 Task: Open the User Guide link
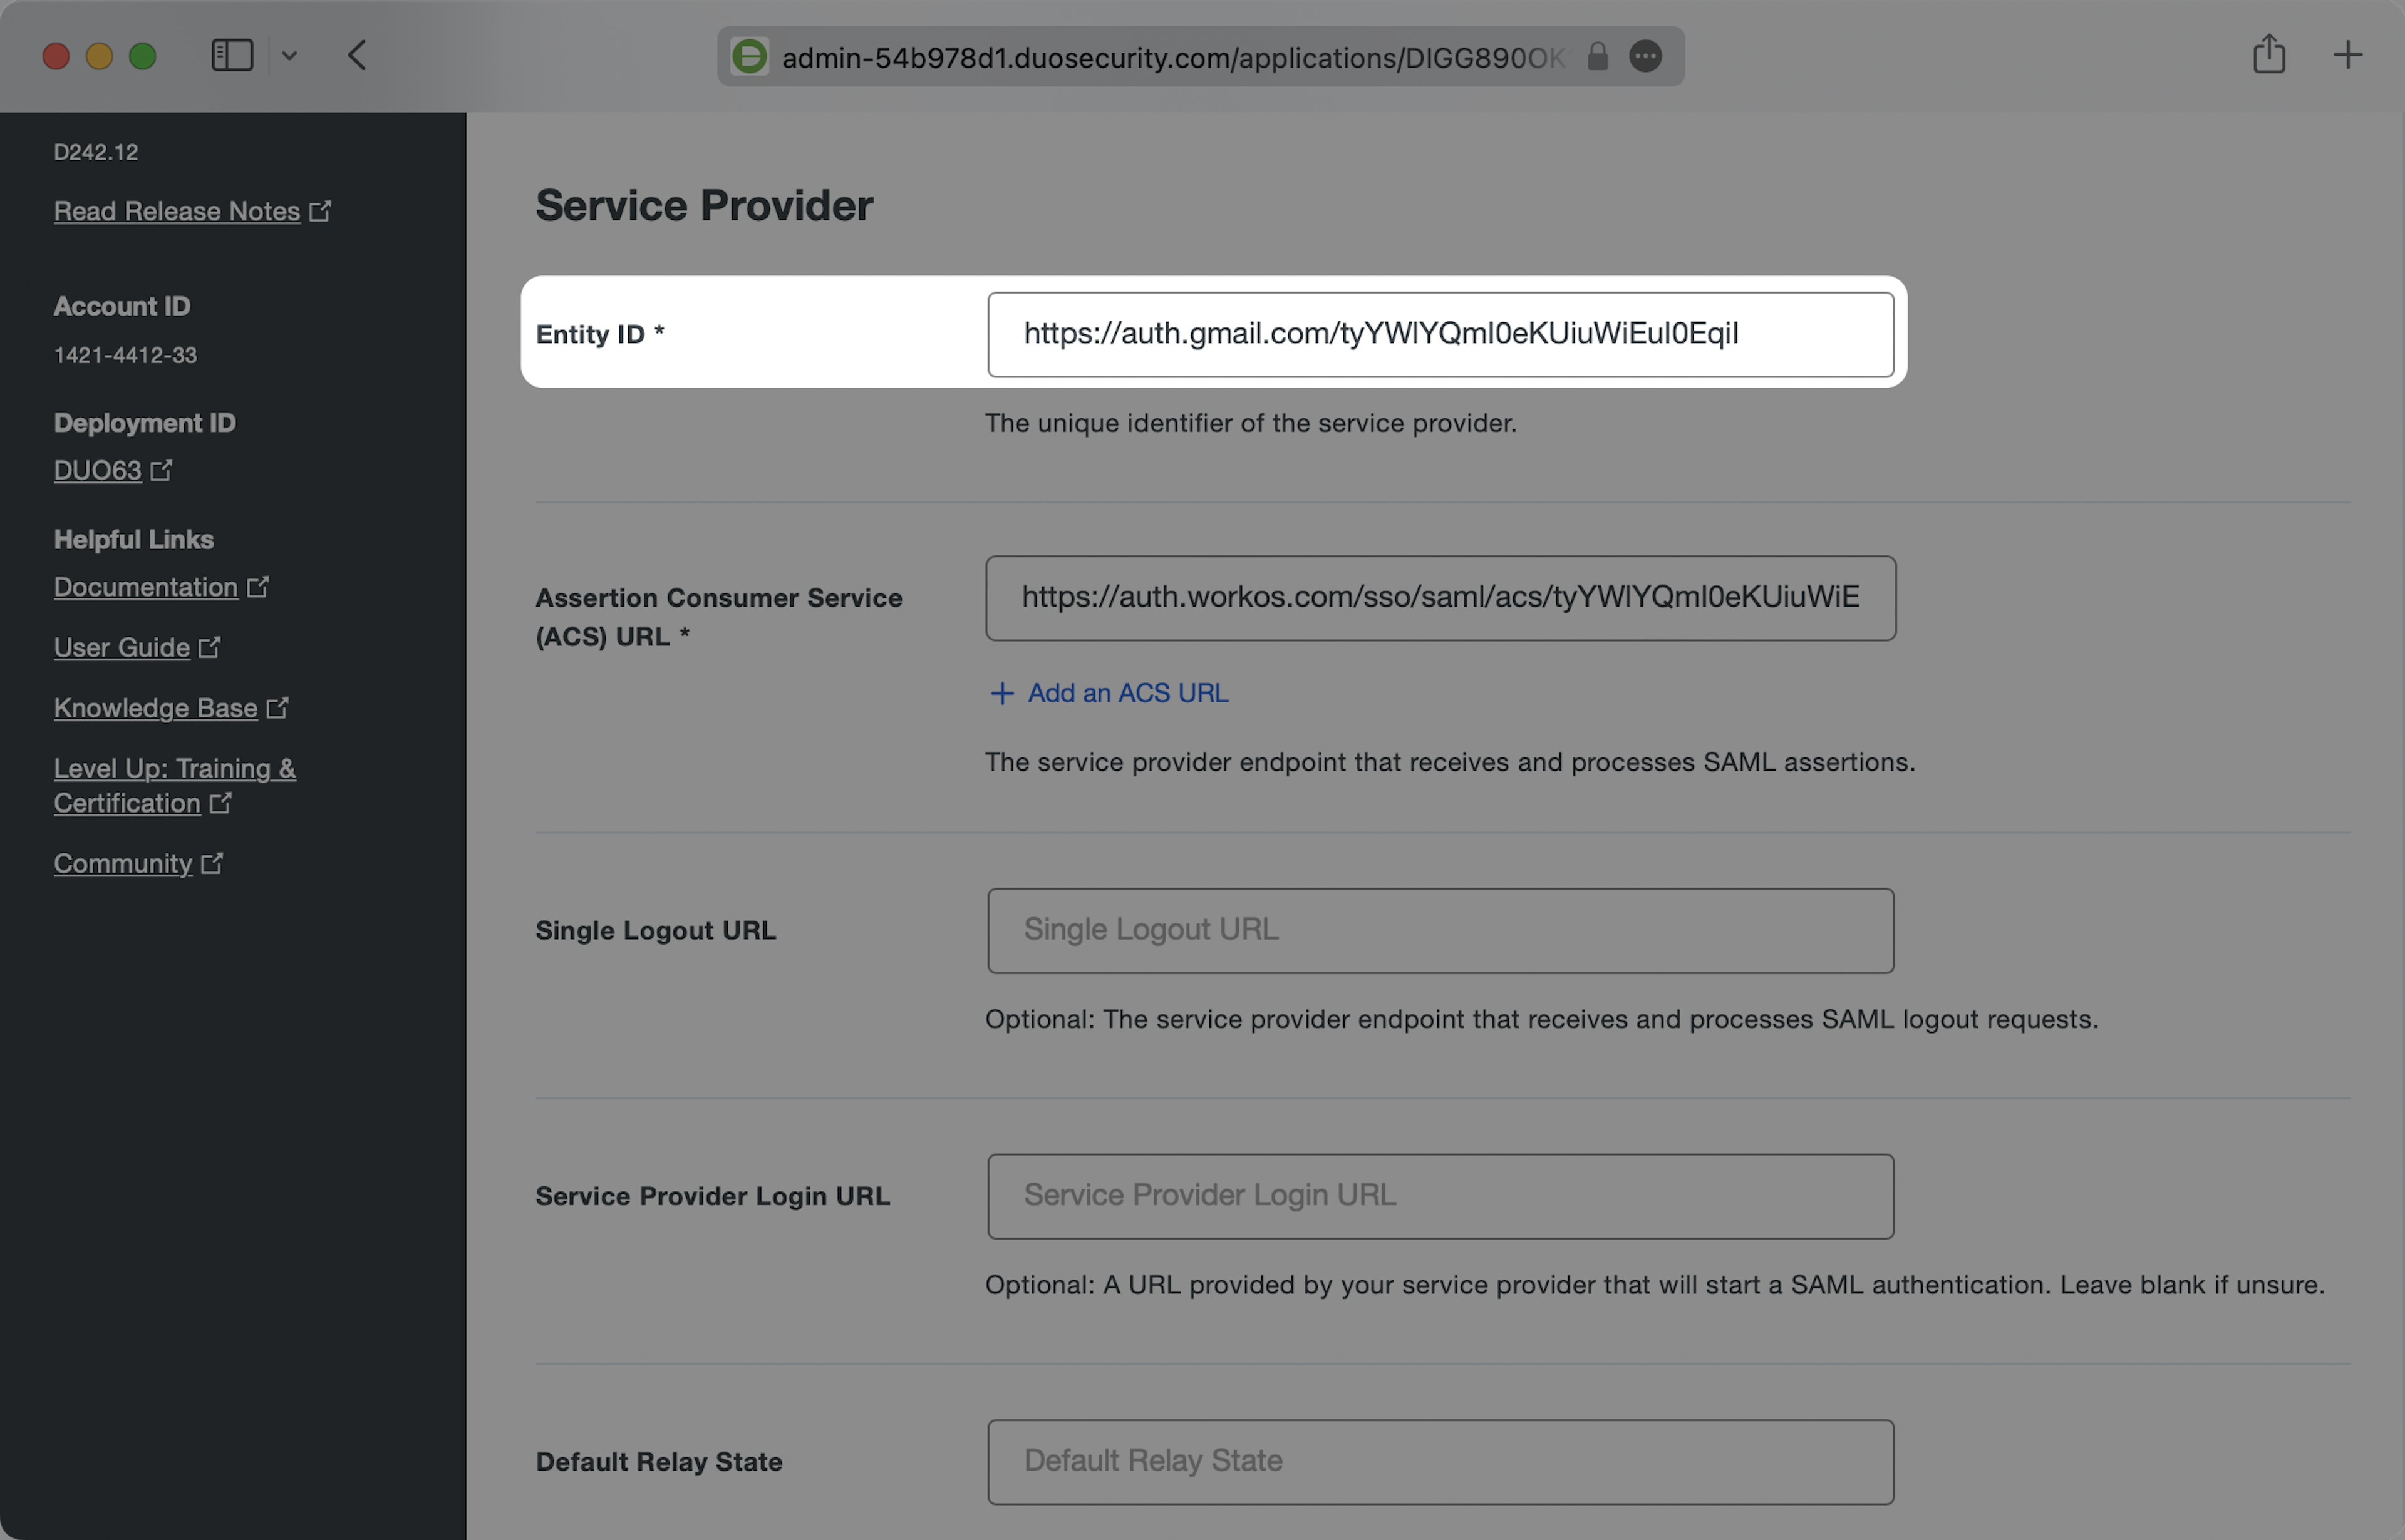[122, 647]
